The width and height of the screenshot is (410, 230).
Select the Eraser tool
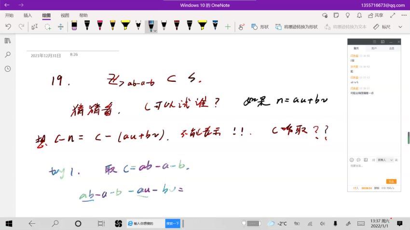tap(74, 26)
